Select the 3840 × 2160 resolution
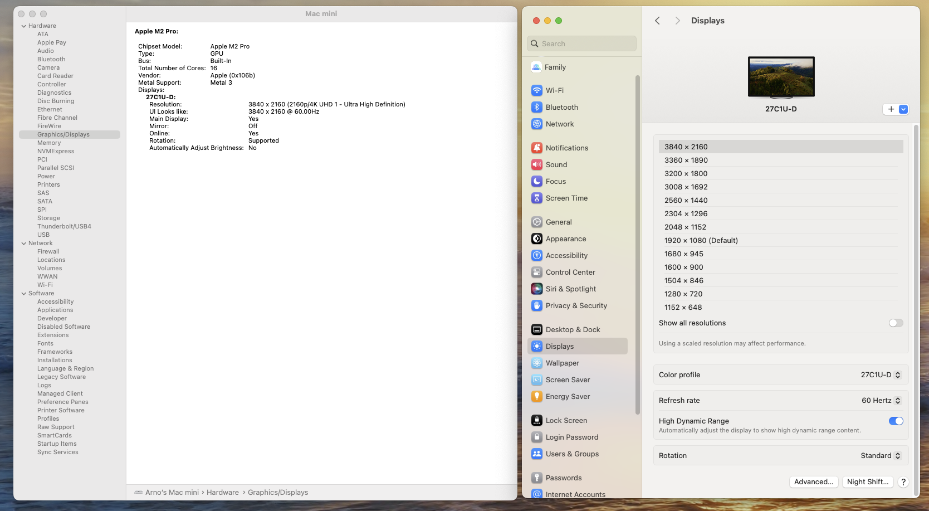929x511 pixels. pos(781,147)
